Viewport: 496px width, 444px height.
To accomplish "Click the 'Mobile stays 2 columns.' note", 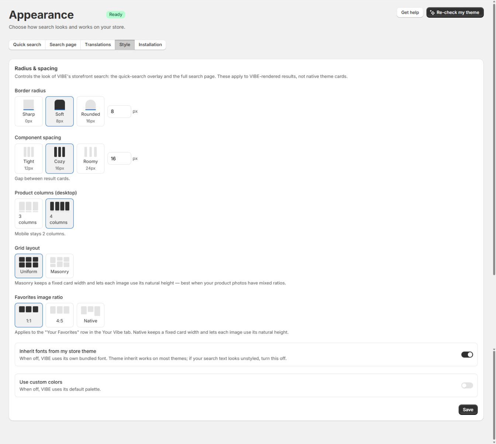I will click(x=40, y=234).
